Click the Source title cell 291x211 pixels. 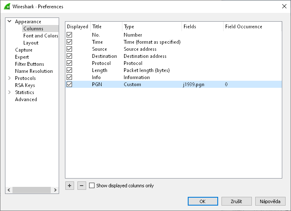click(x=99, y=49)
